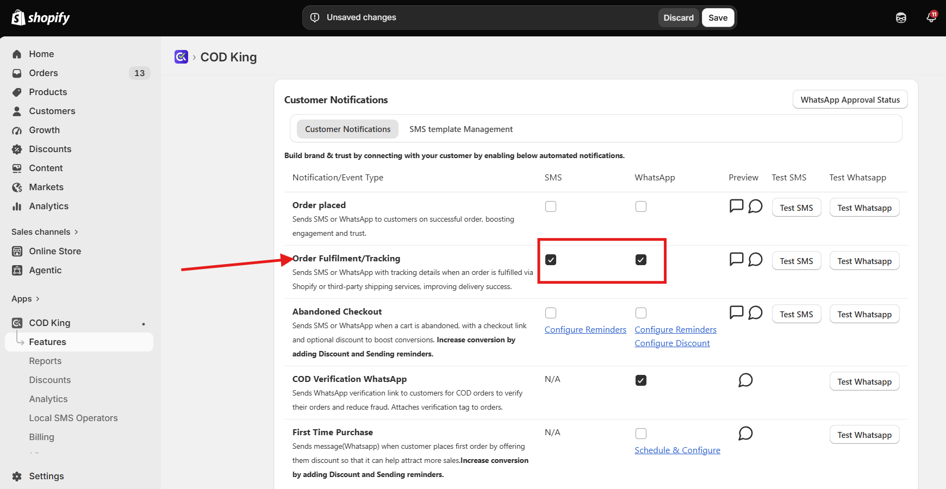Expand the Apps section

[x=26, y=299]
